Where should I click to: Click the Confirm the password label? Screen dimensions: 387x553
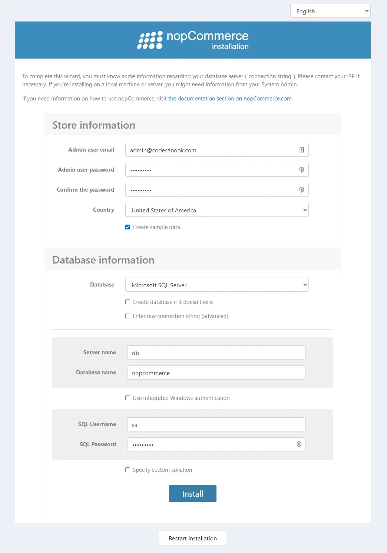pyautogui.click(x=85, y=190)
